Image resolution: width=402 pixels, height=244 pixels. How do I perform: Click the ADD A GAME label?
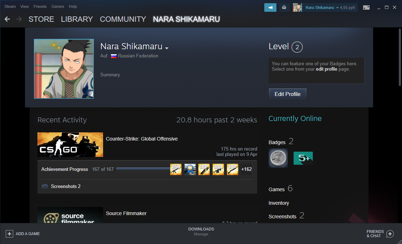pos(28,234)
